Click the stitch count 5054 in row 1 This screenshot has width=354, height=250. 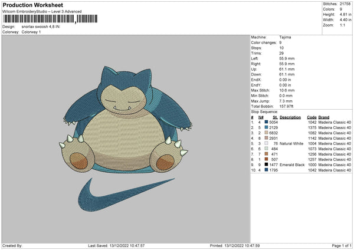pyautogui.click(x=273, y=122)
